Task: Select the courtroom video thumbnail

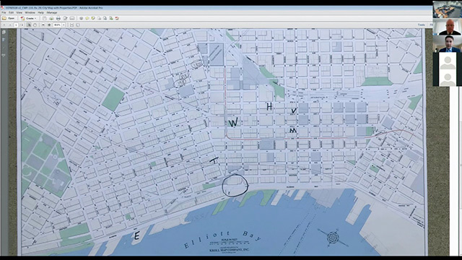Action: 447,9
